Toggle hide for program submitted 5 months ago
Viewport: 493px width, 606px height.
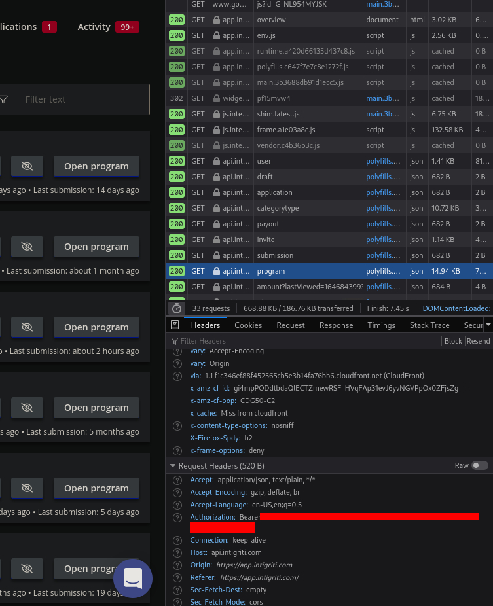click(27, 407)
